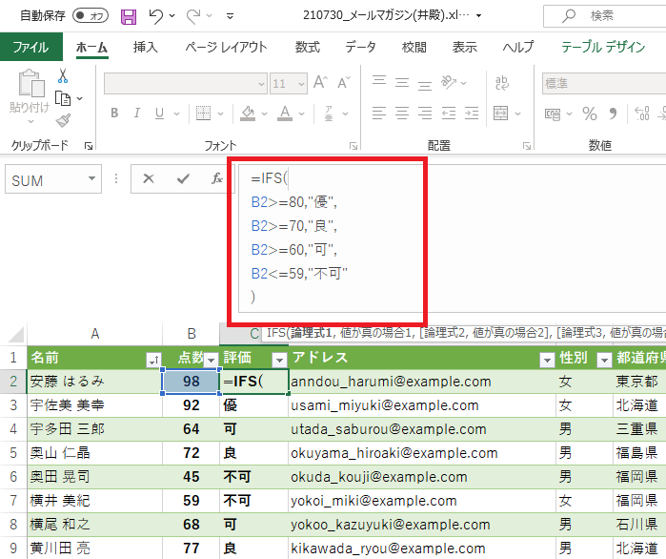The width and height of the screenshot is (666, 559).
Task: Click the 検索 search box
Action: pos(610,16)
